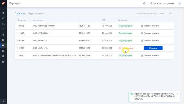The width and height of the screenshot is (184, 104).
Task: Click the clock icon beside the date
Action: tap(151, 3)
